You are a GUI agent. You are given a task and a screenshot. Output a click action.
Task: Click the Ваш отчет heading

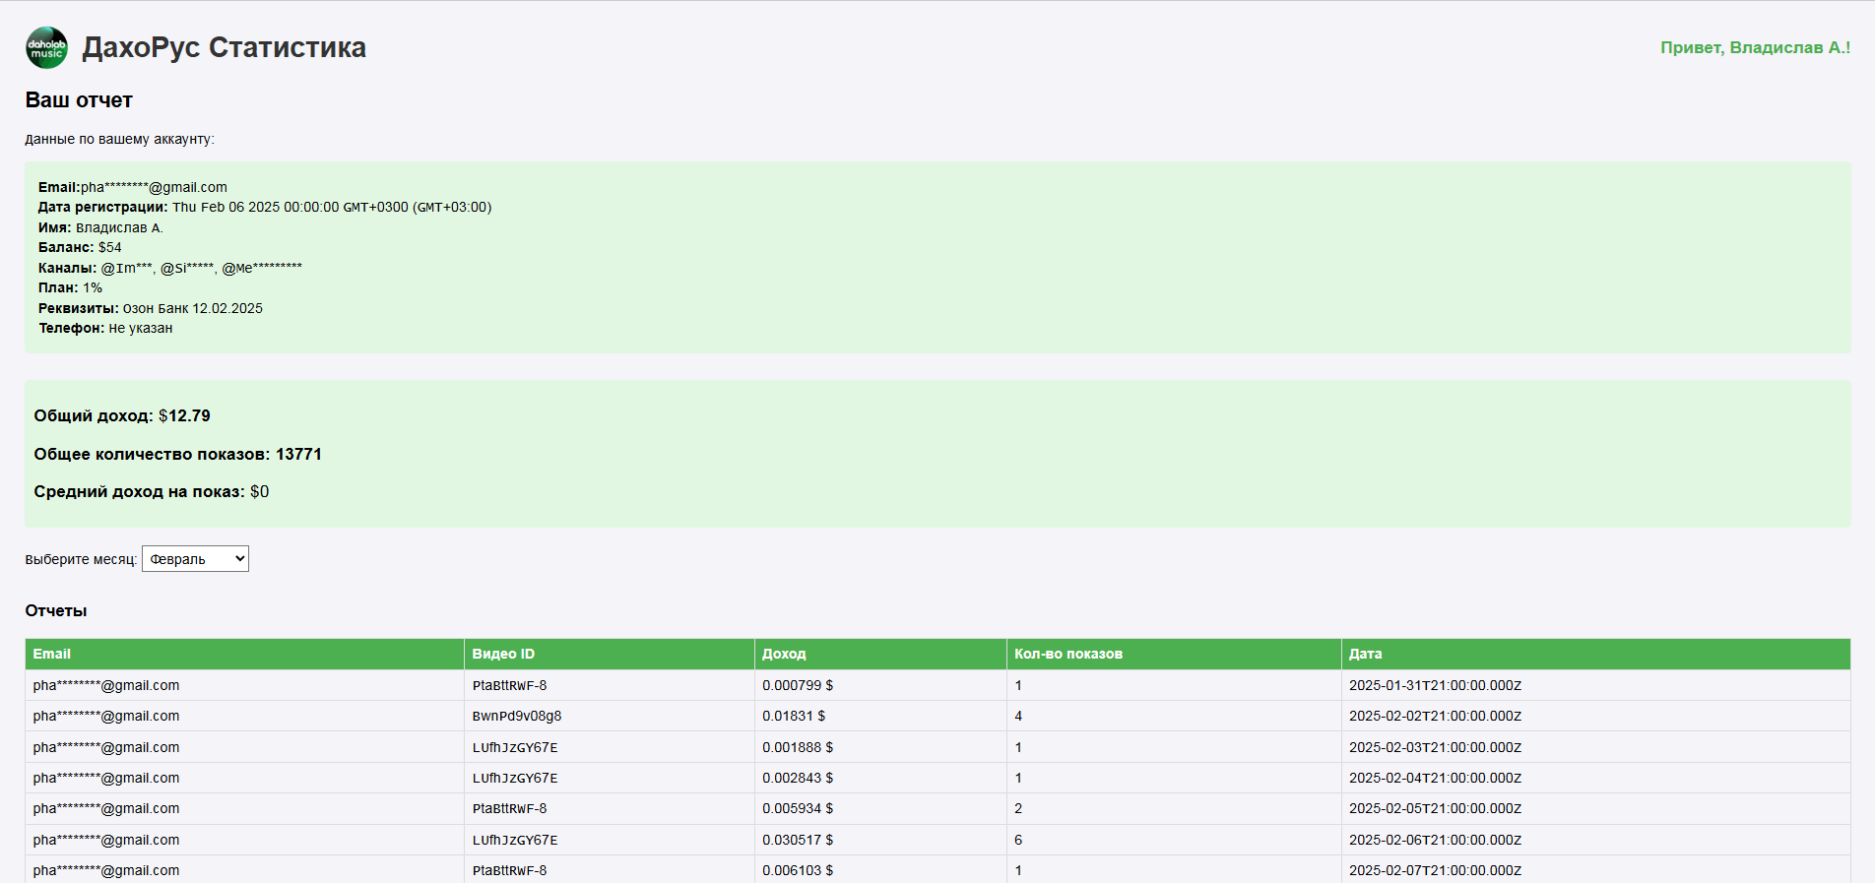coord(79,100)
